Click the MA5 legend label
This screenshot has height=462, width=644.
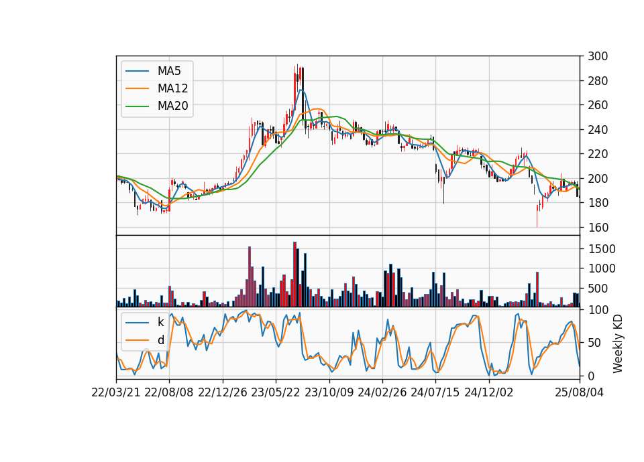169,71
